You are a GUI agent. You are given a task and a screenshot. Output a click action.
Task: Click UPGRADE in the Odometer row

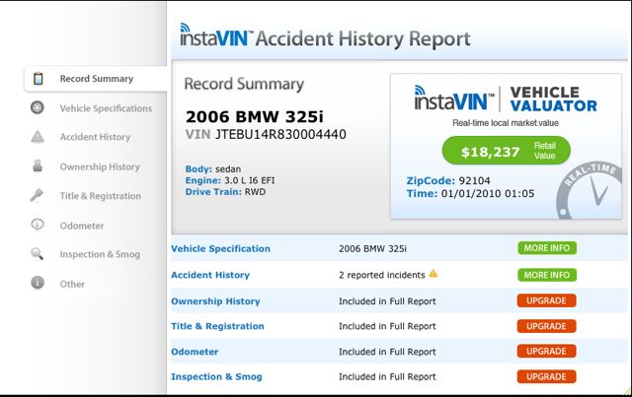click(x=546, y=351)
